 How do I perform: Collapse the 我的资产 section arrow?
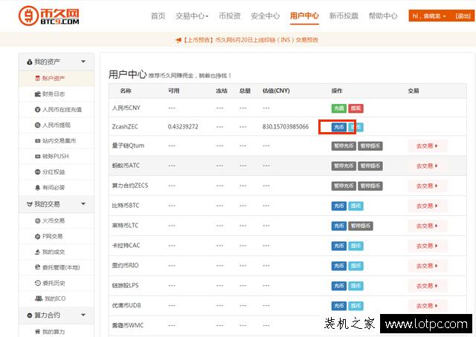(x=83, y=62)
